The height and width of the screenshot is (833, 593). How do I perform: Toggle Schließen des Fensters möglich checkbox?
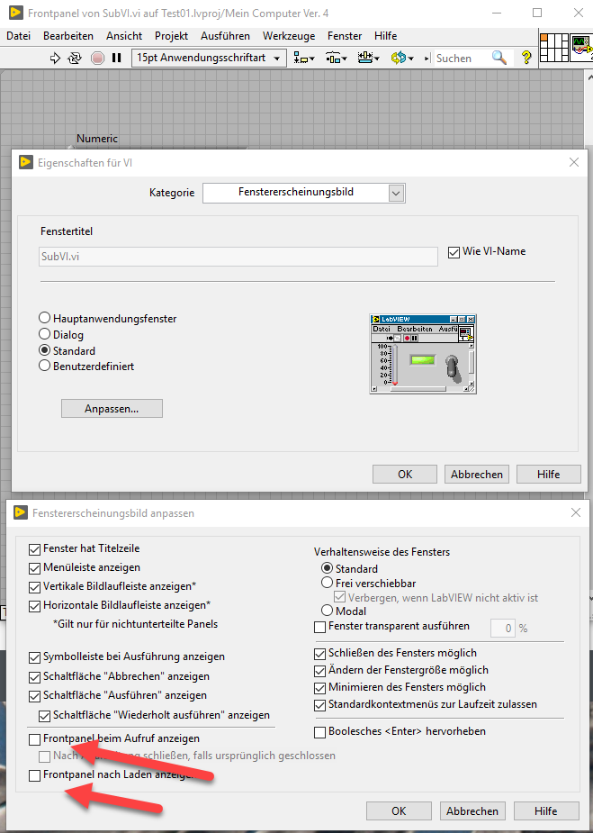point(320,654)
